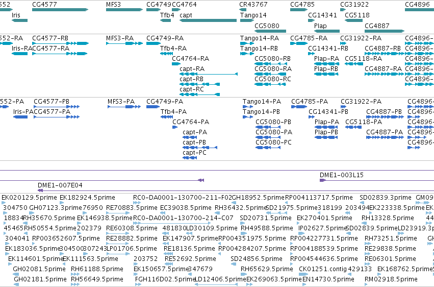Click the CG14341-RB transcript label

coord(328,48)
